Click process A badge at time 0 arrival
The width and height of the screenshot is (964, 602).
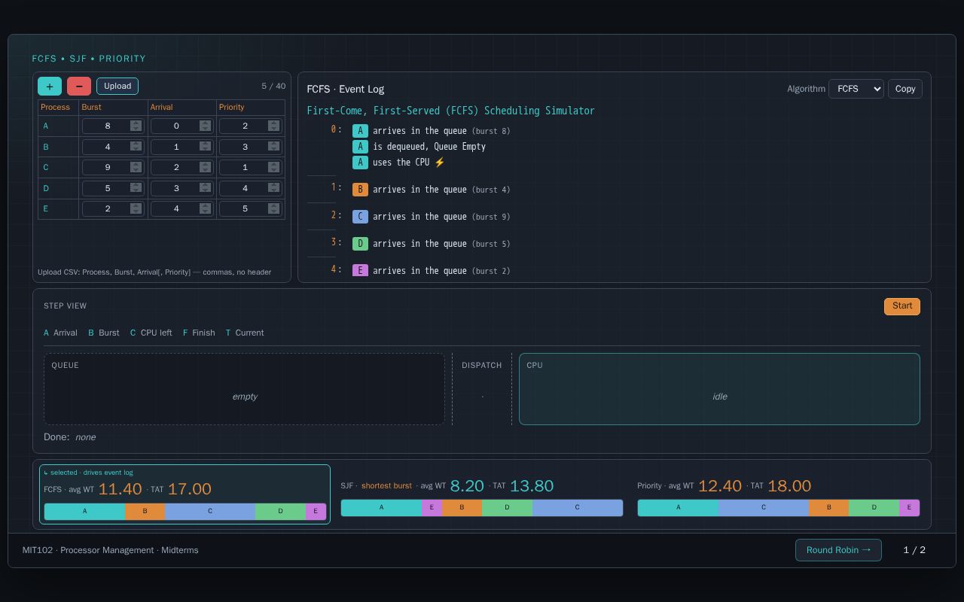click(x=360, y=131)
